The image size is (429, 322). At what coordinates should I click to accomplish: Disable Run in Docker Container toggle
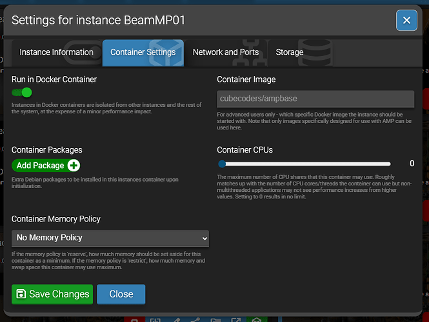click(21, 93)
